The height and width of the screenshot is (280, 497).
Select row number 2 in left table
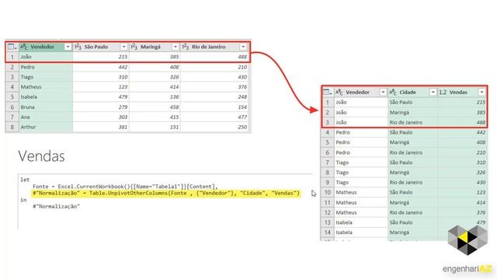[x=12, y=67]
